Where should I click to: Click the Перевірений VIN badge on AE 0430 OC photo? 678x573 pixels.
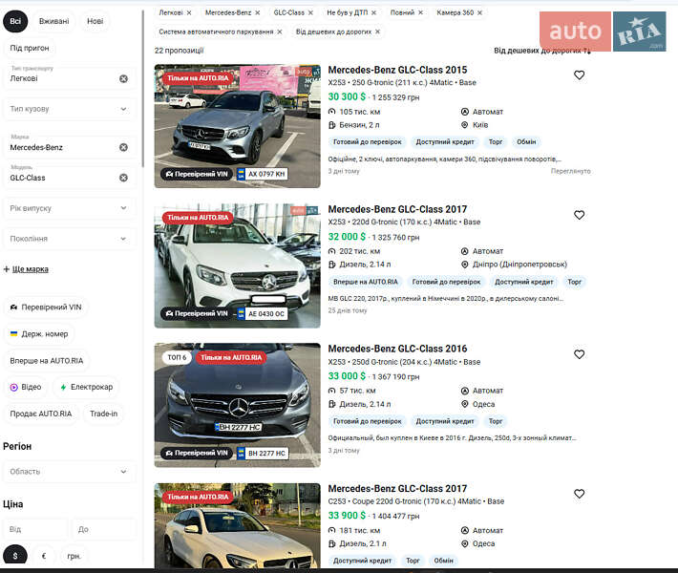(x=197, y=313)
